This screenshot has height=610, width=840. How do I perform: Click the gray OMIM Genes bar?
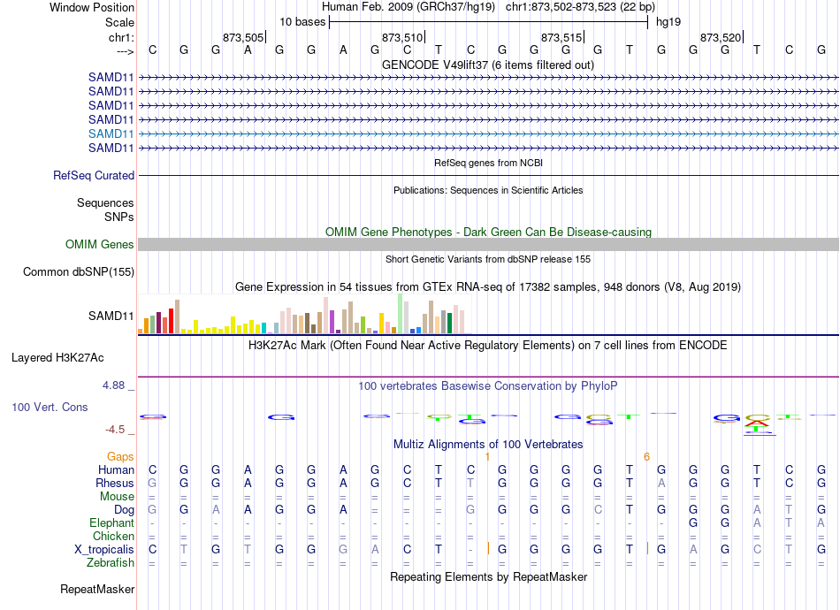pos(488,244)
